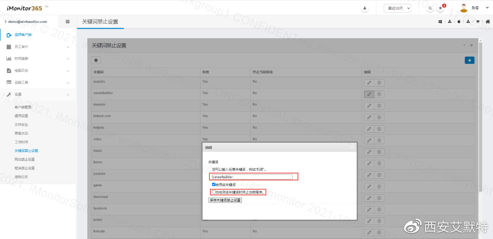Click the hamburger menu icon in sidebar header
Image resolution: width=493 pixels, height=239 pixels.
pos(68,21)
